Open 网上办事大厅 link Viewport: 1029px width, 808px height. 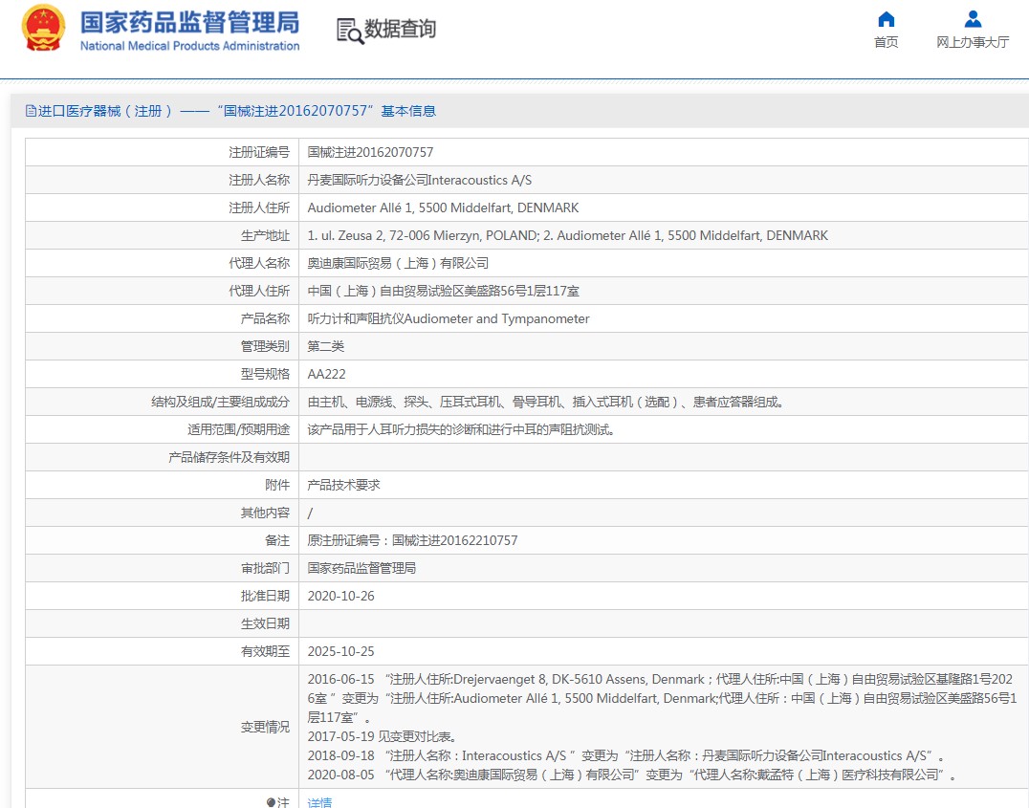(x=973, y=42)
